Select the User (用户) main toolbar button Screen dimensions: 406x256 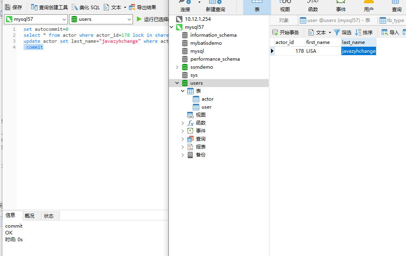click(x=369, y=6)
